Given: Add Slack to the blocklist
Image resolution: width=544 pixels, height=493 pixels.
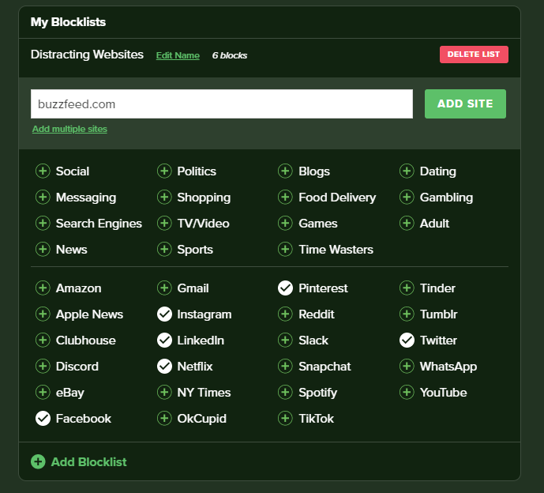Looking at the screenshot, I should tap(285, 341).
